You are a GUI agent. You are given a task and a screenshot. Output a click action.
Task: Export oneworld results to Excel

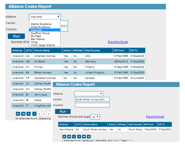pos(118,42)
